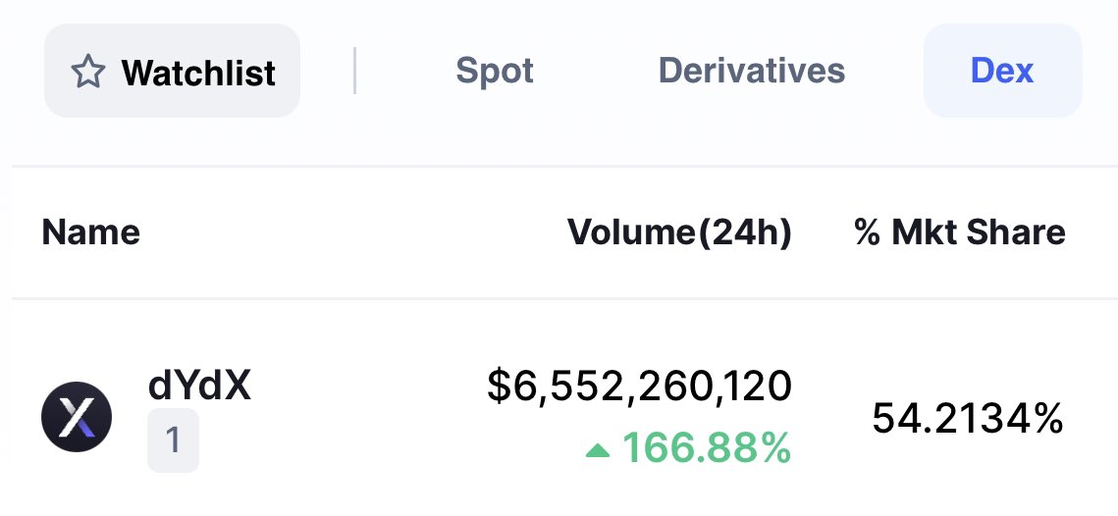1118x516 pixels.
Task: Click the vertical divider after Watchlist
Action: click(355, 71)
